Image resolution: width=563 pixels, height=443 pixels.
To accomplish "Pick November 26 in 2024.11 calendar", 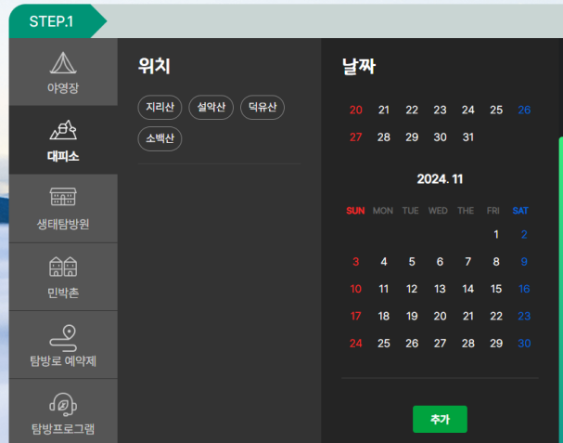I will [412, 344].
